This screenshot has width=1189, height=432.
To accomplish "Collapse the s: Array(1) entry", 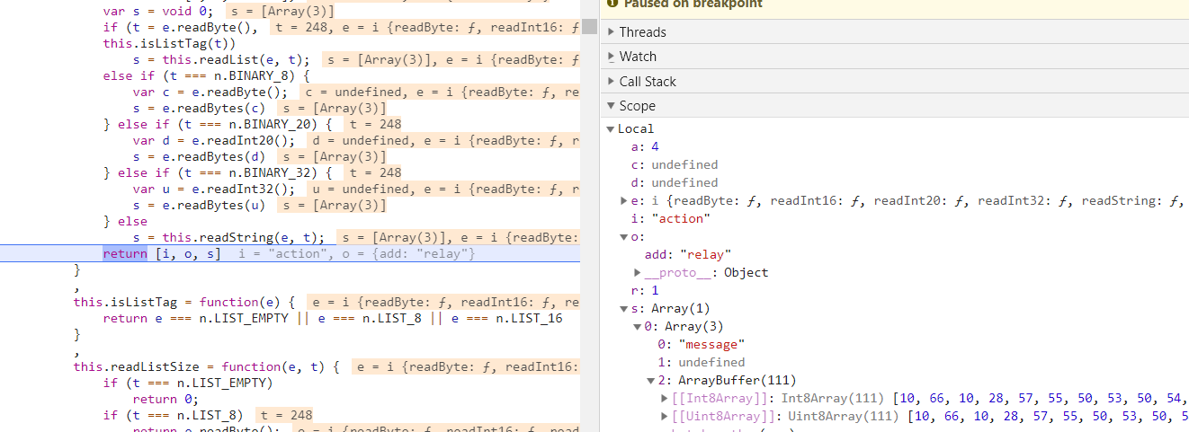I will (x=624, y=309).
